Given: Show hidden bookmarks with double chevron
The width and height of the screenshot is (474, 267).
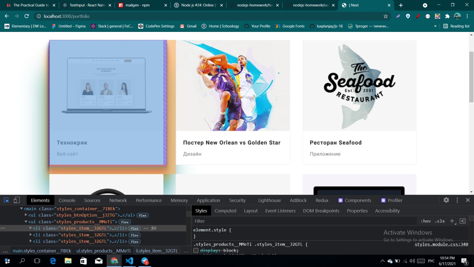Looking at the screenshot, I should coord(435,26).
